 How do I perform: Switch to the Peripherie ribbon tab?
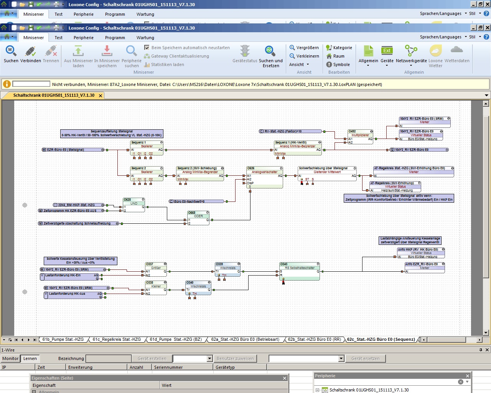(84, 38)
